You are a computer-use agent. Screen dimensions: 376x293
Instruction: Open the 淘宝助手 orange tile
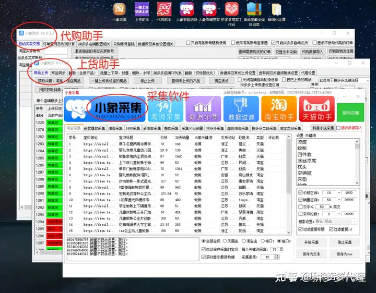[279, 109]
